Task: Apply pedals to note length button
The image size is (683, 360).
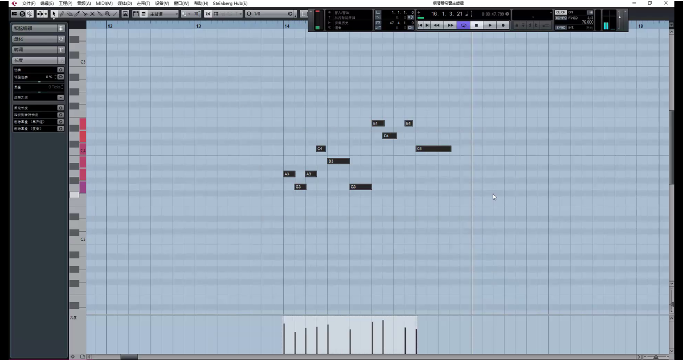Action: pyautogui.click(x=60, y=115)
